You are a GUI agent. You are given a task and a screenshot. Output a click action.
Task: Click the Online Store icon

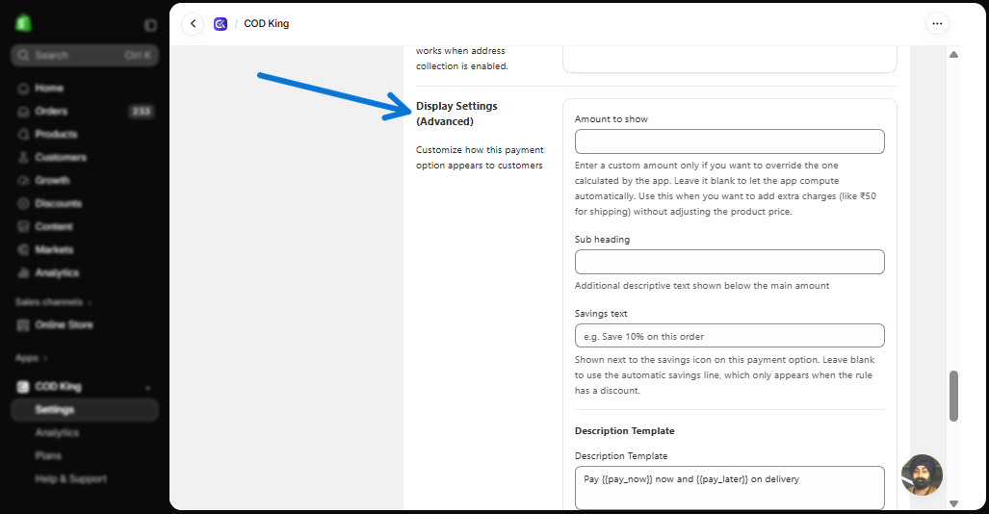click(x=23, y=324)
